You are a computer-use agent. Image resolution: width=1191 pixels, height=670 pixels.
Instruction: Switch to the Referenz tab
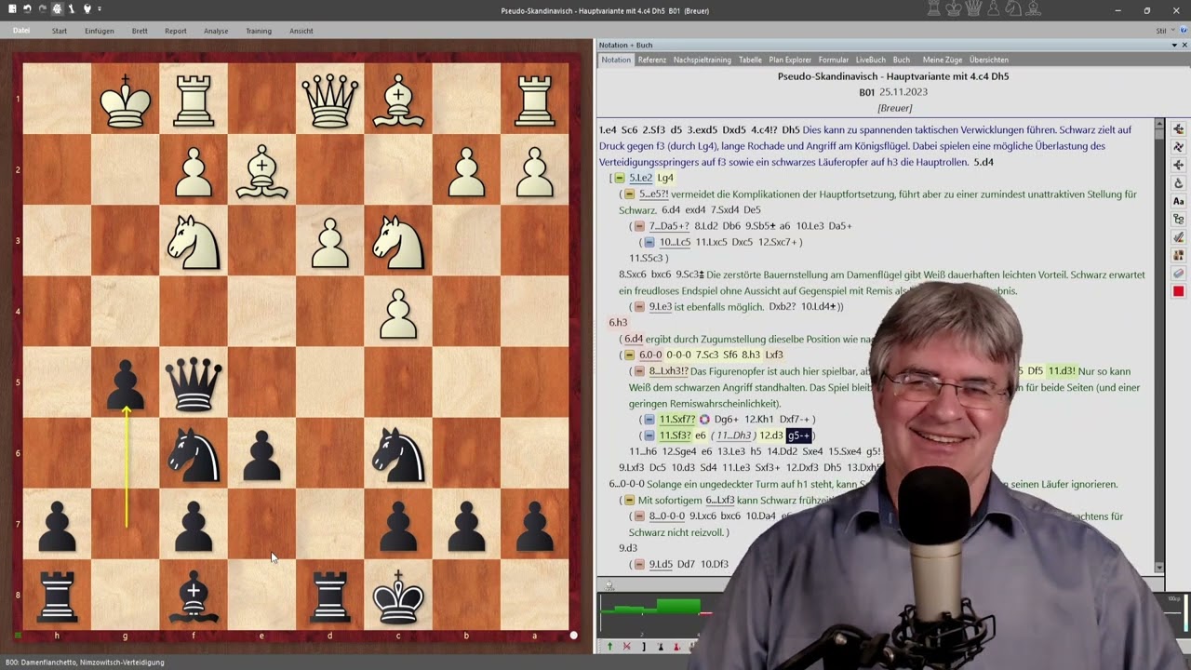pos(651,60)
